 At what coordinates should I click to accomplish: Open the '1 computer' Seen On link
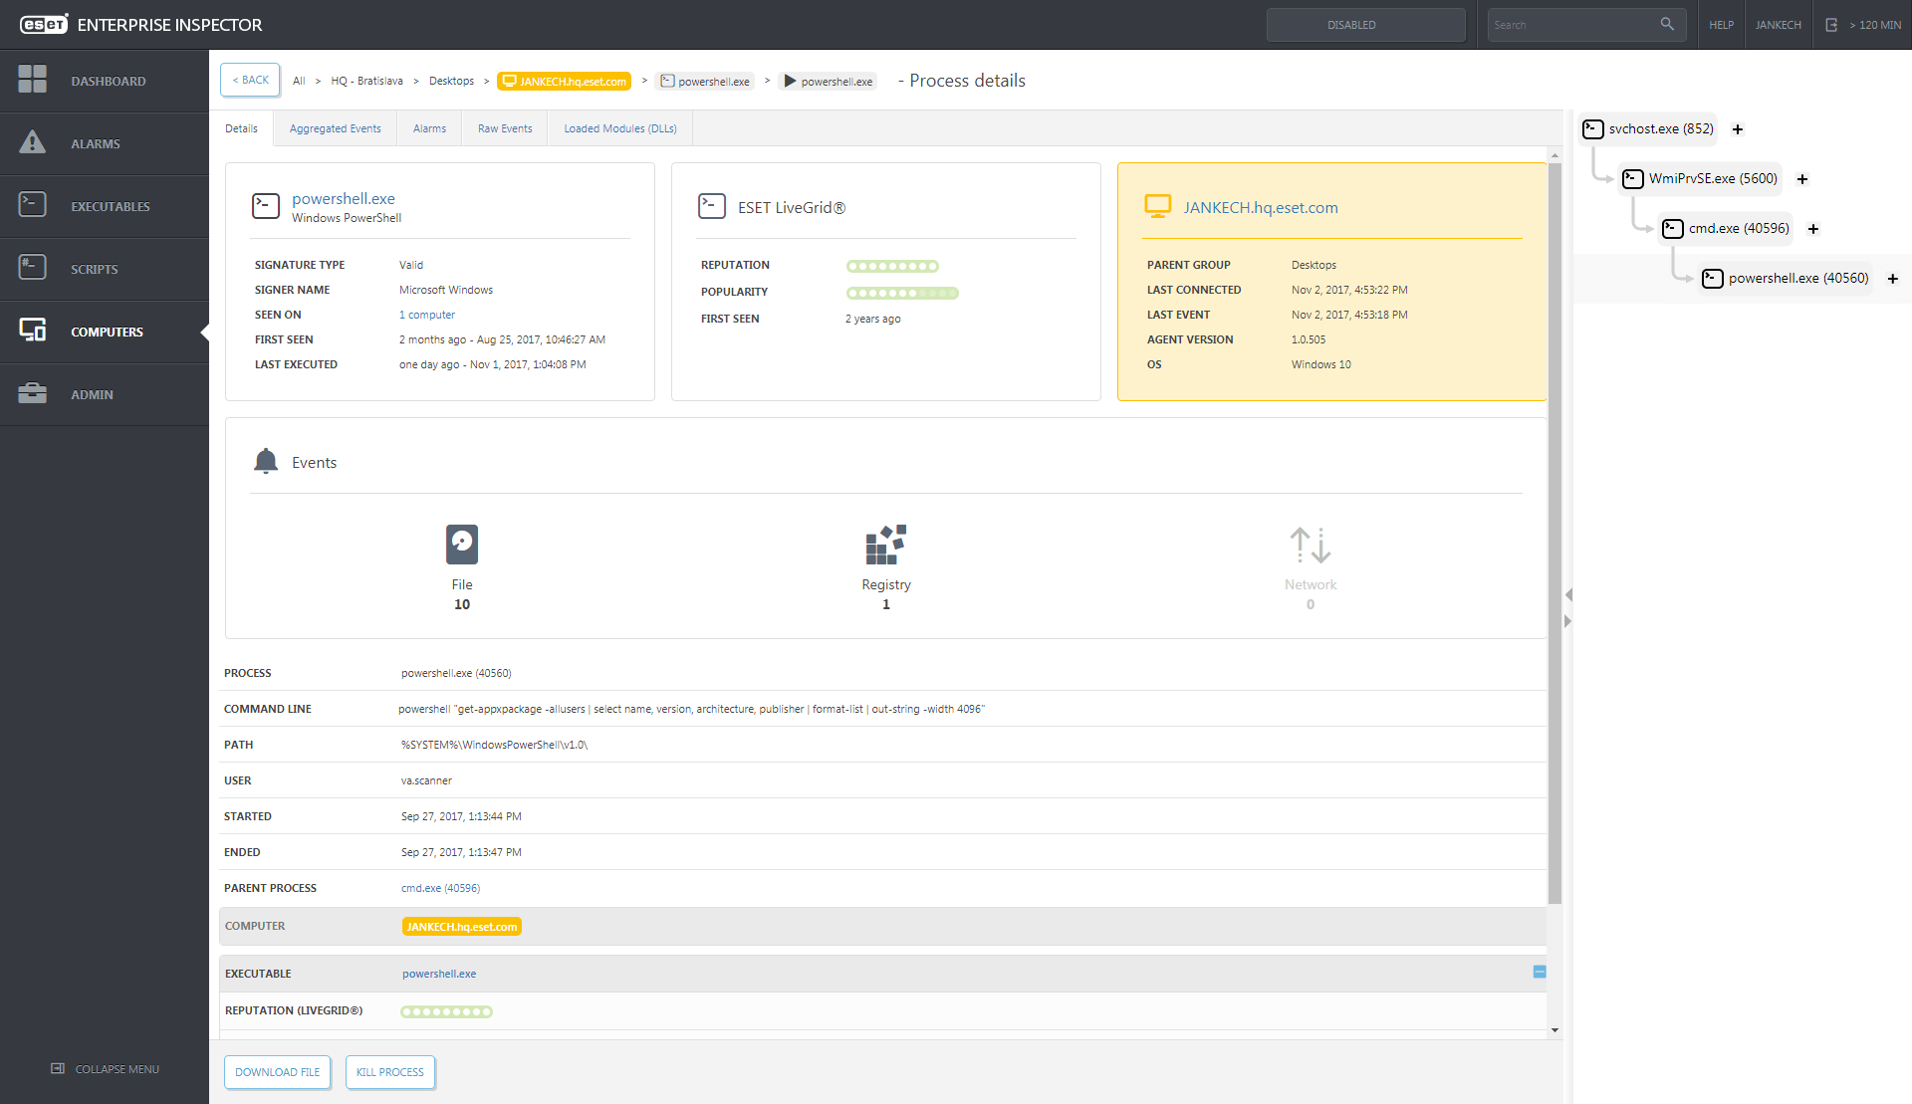click(x=427, y=315)
